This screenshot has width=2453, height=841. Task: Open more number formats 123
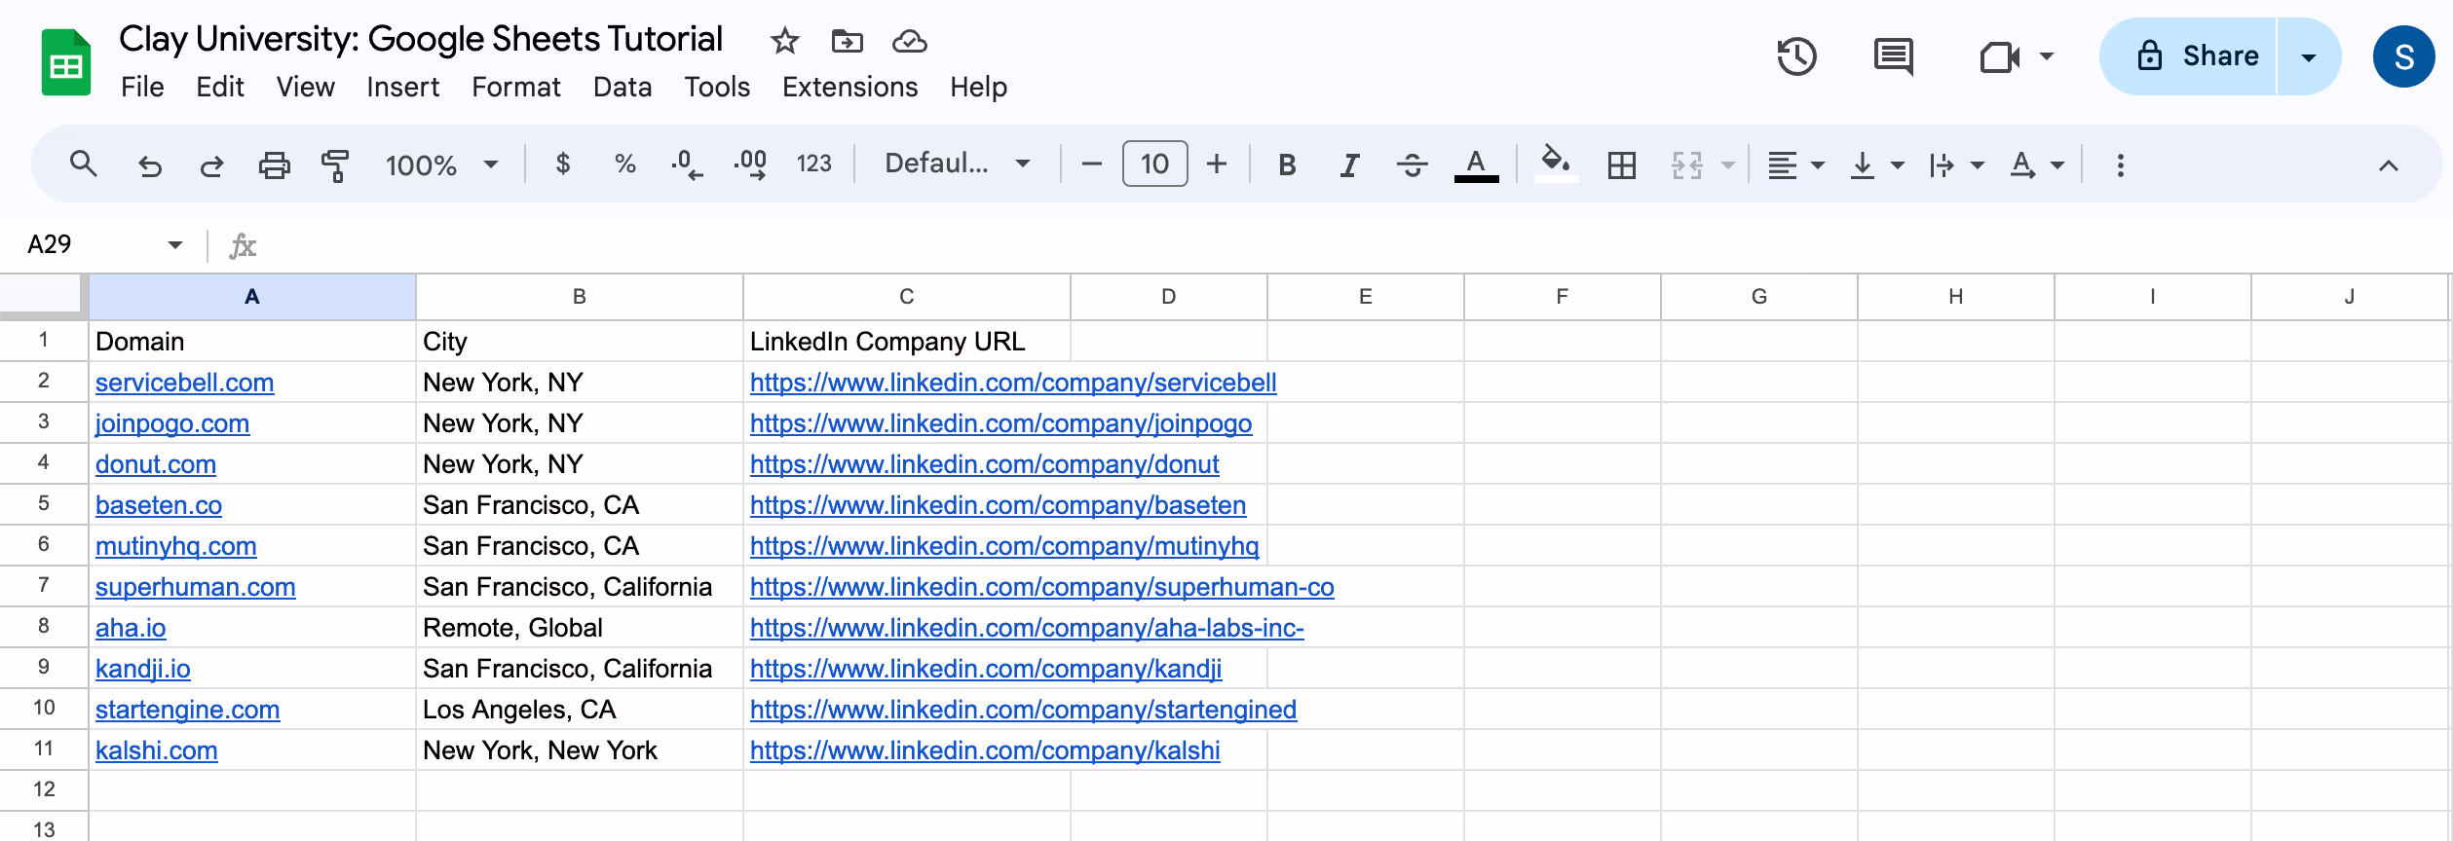tap(813, 164)
